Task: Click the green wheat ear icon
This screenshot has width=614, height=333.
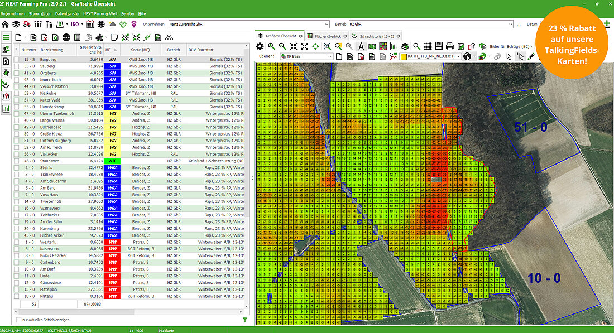Action: pos(147,37)
